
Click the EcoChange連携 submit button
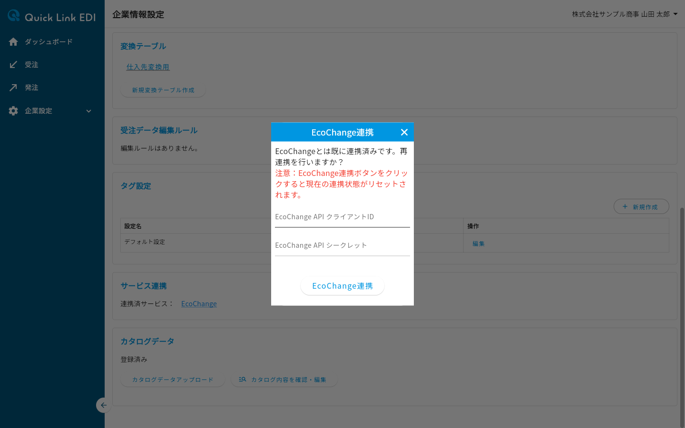[342, 286]
